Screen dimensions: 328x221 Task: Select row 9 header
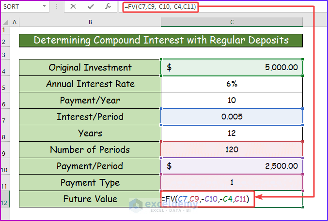pos(5,150)
